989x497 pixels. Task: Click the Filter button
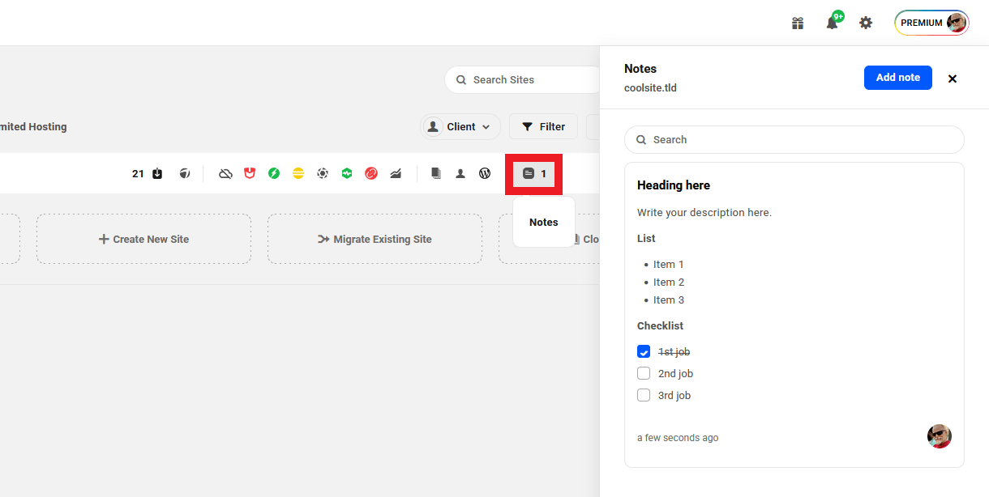point(543,126)
